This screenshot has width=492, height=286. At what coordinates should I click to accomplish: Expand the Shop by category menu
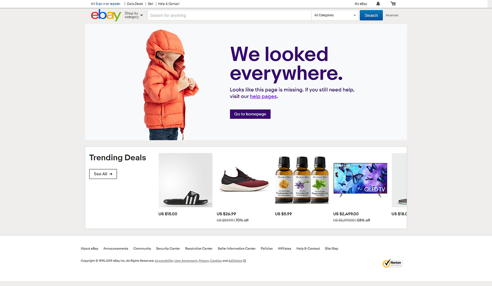pyautogui.click(x=133, y=15)
